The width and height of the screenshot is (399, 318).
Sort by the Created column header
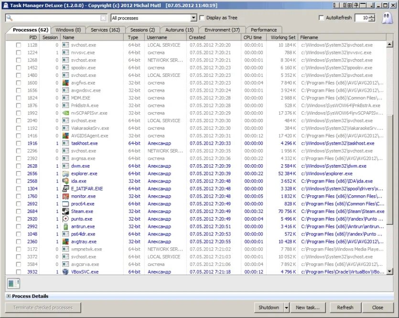214,37
